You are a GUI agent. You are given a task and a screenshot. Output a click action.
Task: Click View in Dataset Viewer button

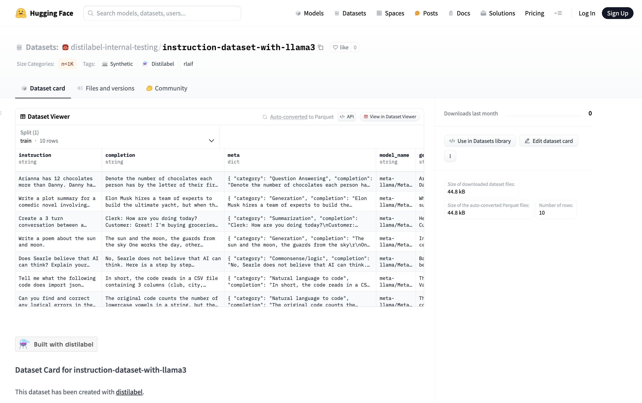390,117
